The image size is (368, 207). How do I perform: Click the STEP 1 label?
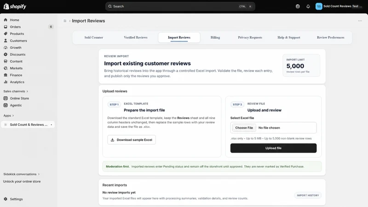point(114,104)
